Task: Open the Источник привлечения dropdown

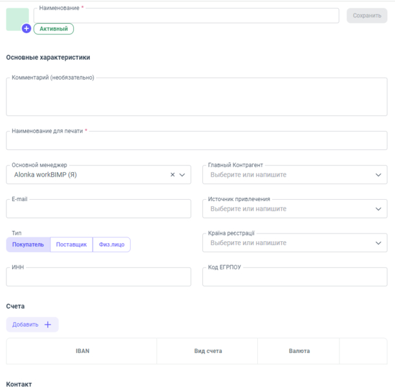Action: pos(294,209)
